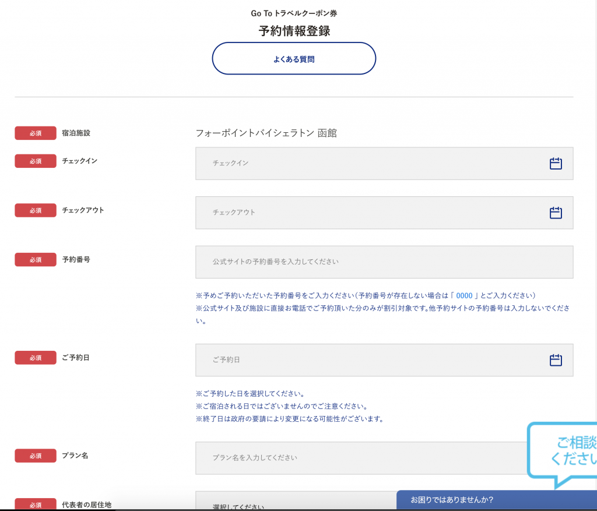Open the check-in calendar icon
Screen dimensions: 597x511
(x=556, y=164)
